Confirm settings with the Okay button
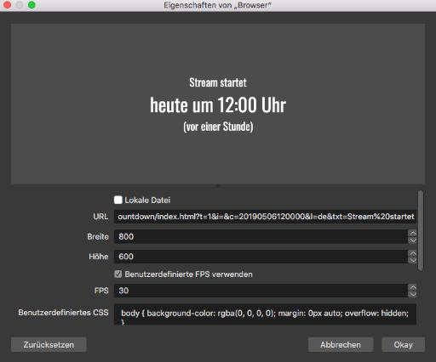Image resolution: width=436 pixels, height=362 pixels. pyautogui.click(x=403, y=345)
